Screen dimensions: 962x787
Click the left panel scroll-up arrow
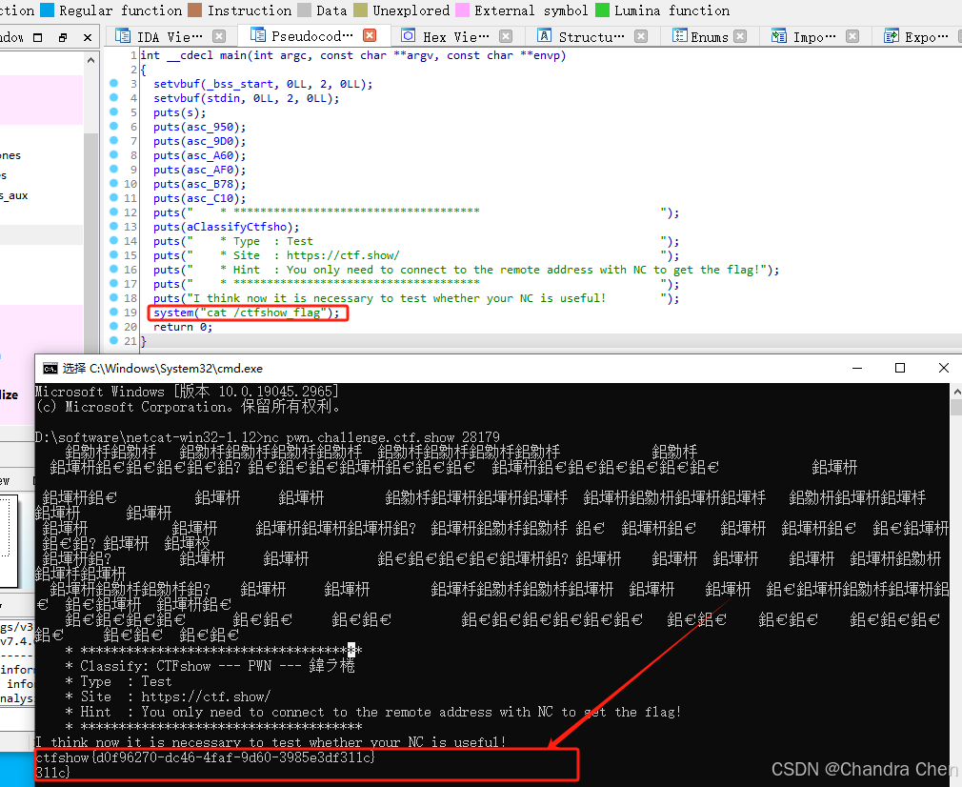90,60
